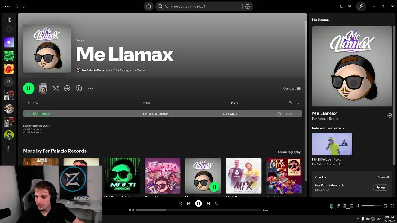This screenshot has height=223, width=397.
Task: Add Me Llamax track to Liked Songs
Action: 279,114
